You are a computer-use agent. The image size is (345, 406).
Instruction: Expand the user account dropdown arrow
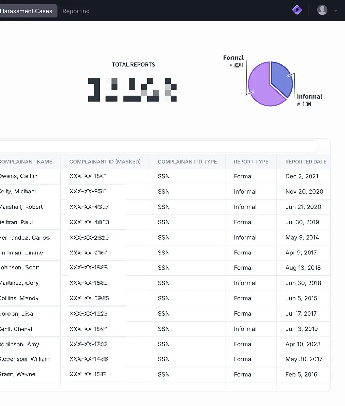(x=336, y=11)
